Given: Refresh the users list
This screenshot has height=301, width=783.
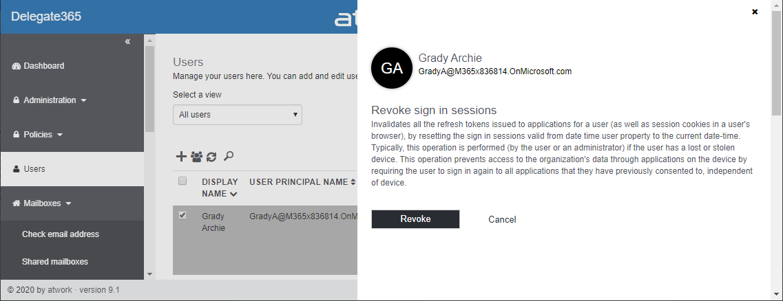Looking at the screenshot, I should [x=211, y=157].
